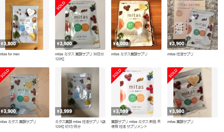Open the ¥3,900 mitas series 妊活サプリ photo
This screenshot has width=224, height=132.
point(193,25)
